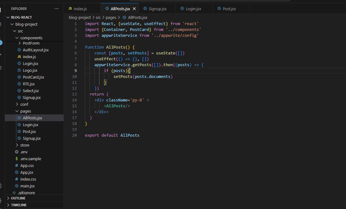The image size is (346, 209).
Task: Switch to the index.js tab
Action: coord(82,9)
